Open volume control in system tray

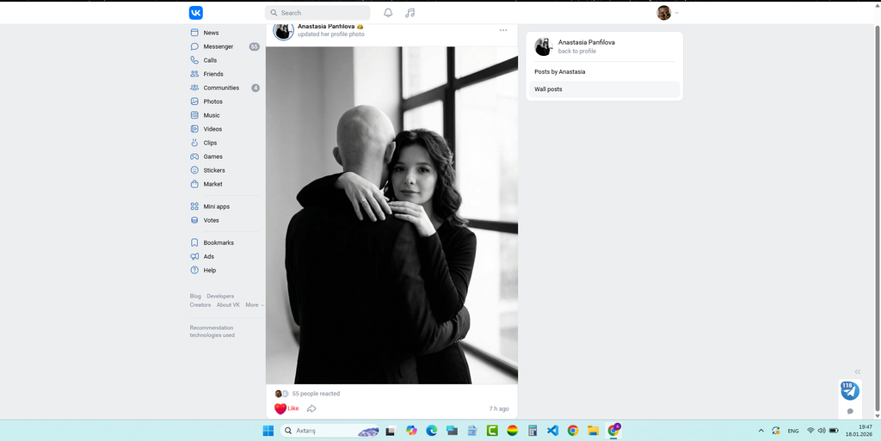[x=822, y=431]
